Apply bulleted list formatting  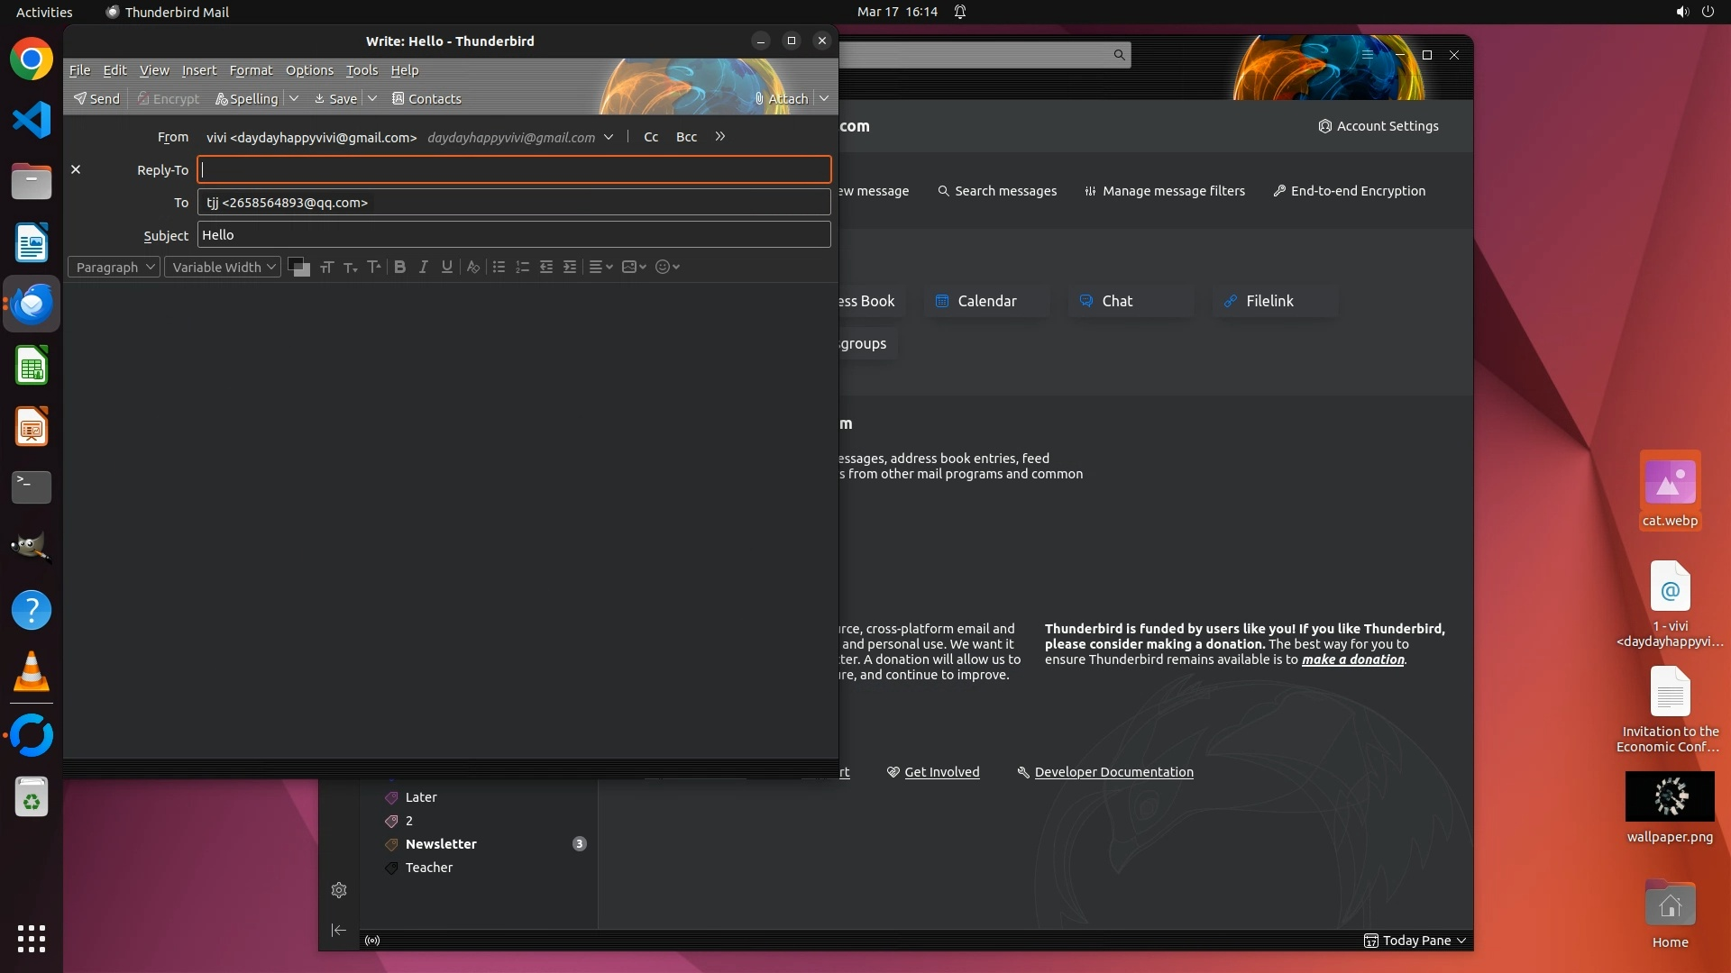pos(499,267)
